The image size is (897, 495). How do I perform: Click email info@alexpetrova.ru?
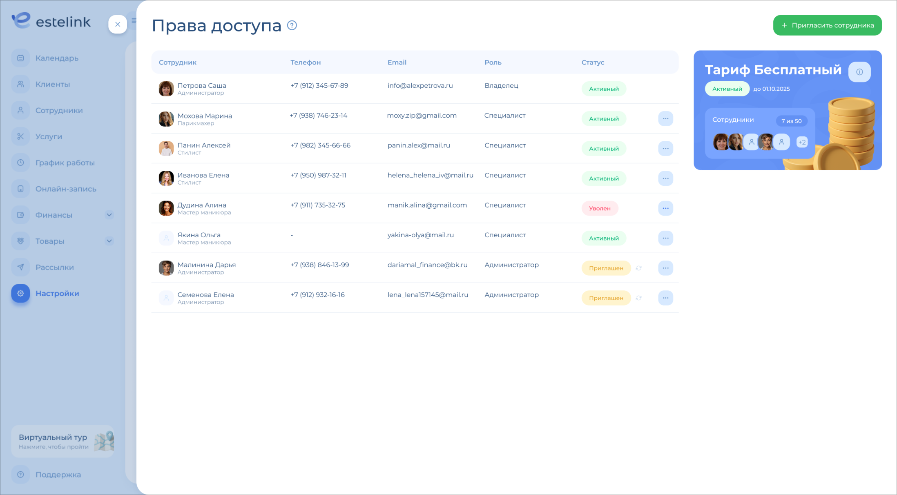coord(420,86)
